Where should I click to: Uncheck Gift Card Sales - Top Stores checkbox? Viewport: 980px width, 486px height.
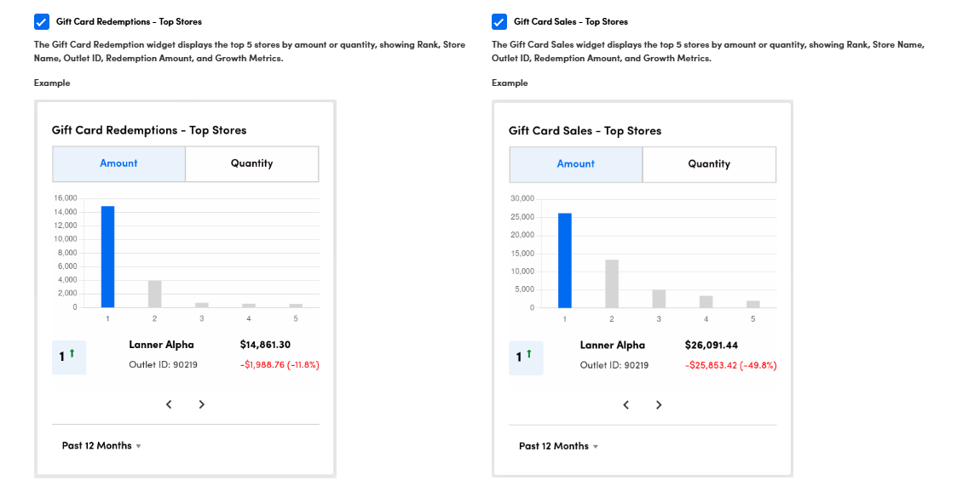499,21
